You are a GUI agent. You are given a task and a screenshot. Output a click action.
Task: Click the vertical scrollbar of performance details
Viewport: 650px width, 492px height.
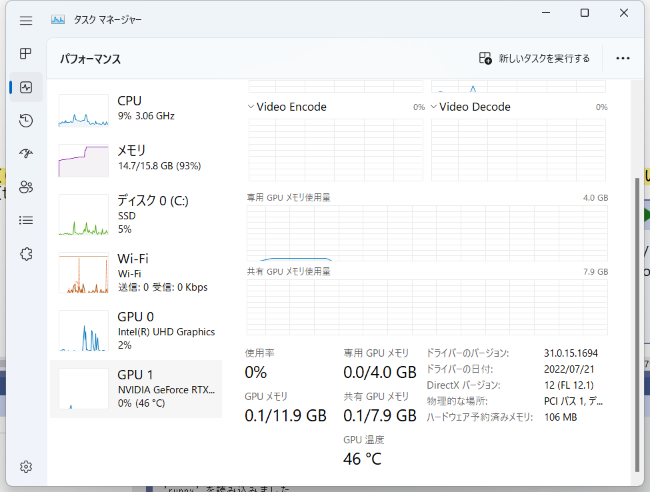637,325
